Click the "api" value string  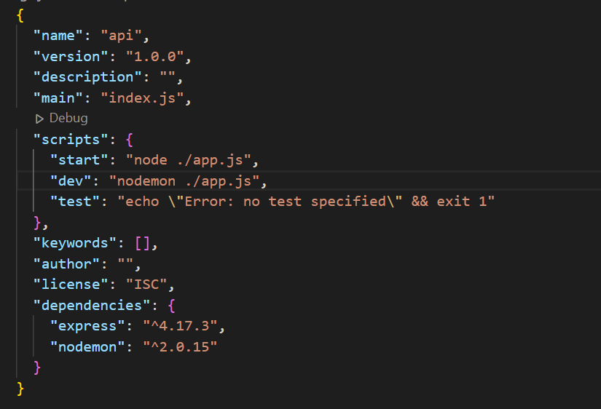(x=121, y=36)
